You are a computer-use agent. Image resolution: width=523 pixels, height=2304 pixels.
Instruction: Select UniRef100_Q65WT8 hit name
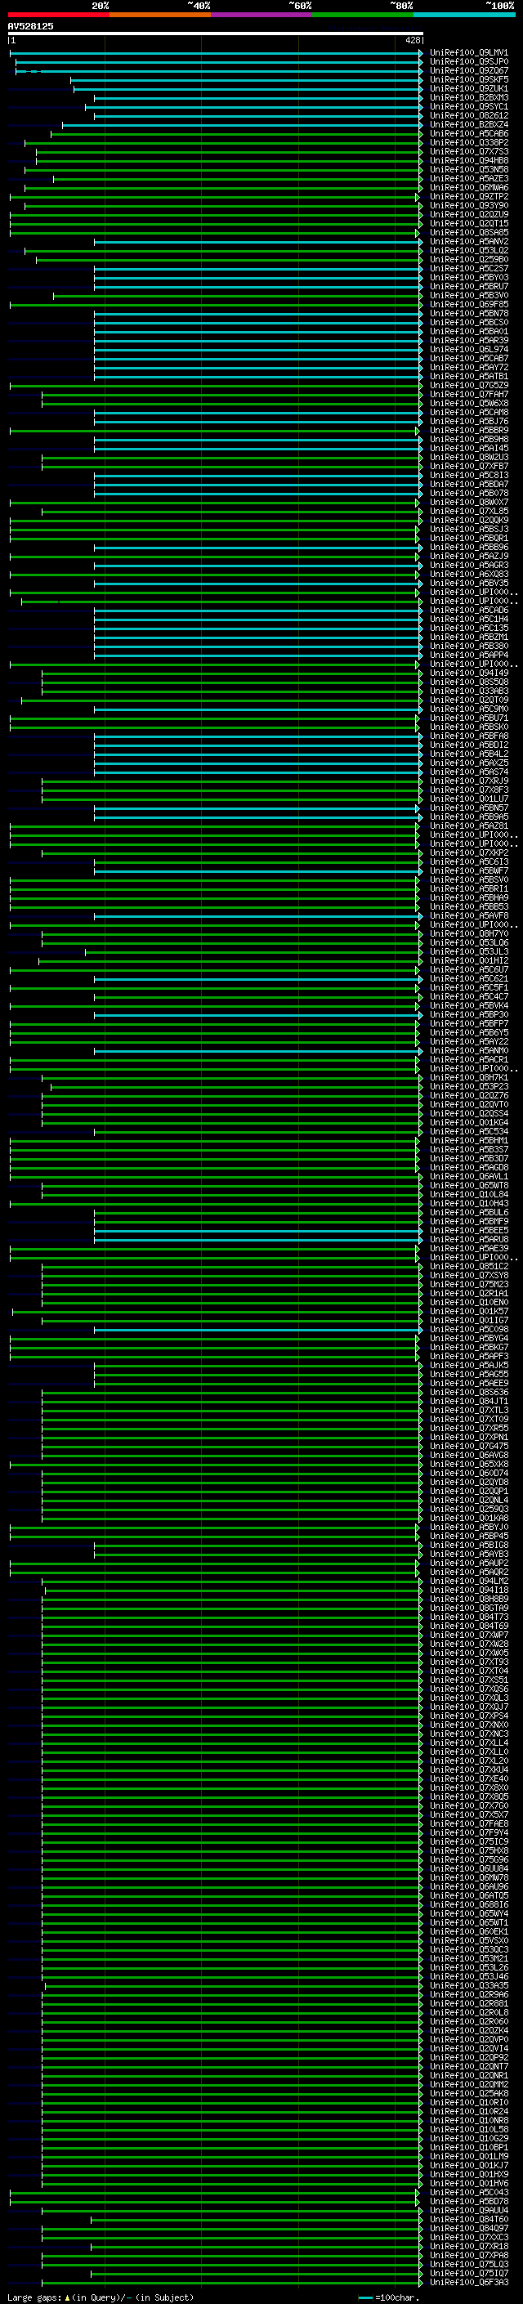(x=469, y=1186)
